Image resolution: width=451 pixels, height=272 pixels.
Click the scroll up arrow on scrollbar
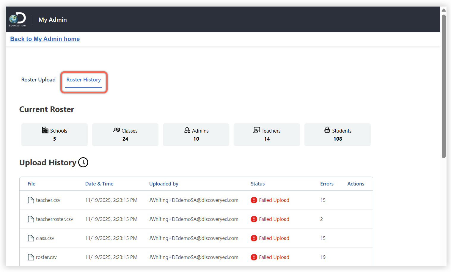[x=444, y=10]
